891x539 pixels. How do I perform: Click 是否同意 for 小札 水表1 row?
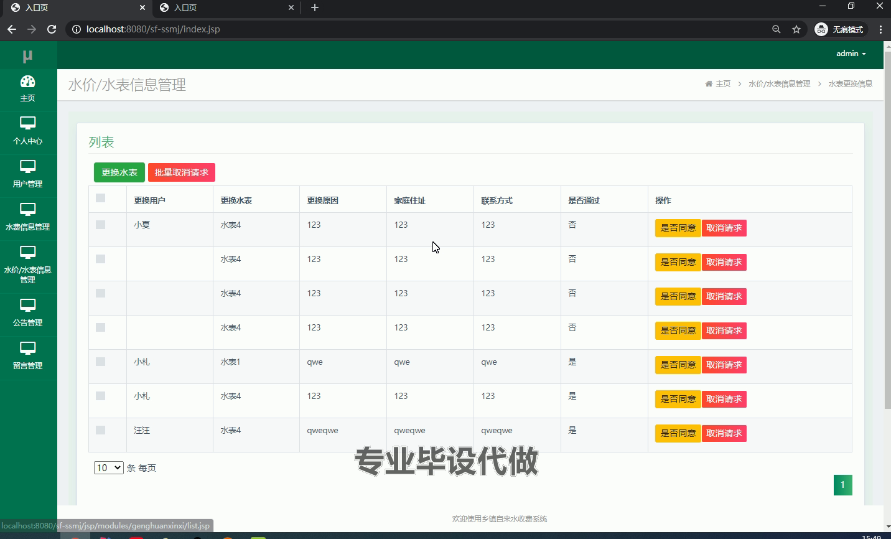click(678, 365)
